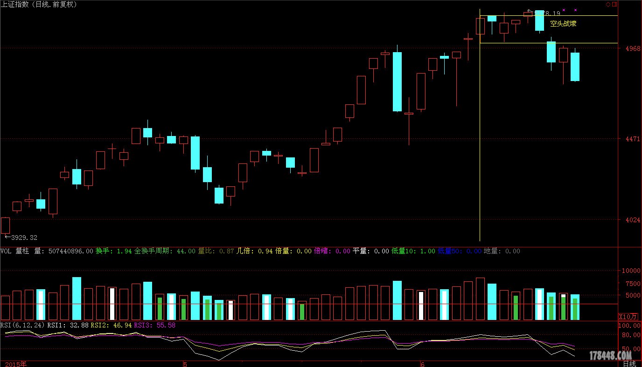The height and width of the screenshot is (367, 642).
Task: Click the 低量10: 1.00 reading
Action: (x=413, y=251)
